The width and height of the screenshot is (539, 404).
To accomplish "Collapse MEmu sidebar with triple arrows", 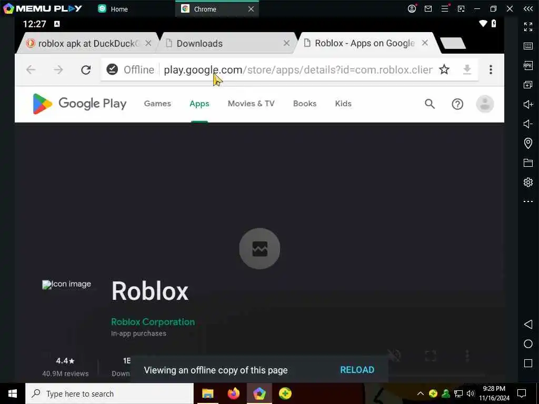I will 528,8.
